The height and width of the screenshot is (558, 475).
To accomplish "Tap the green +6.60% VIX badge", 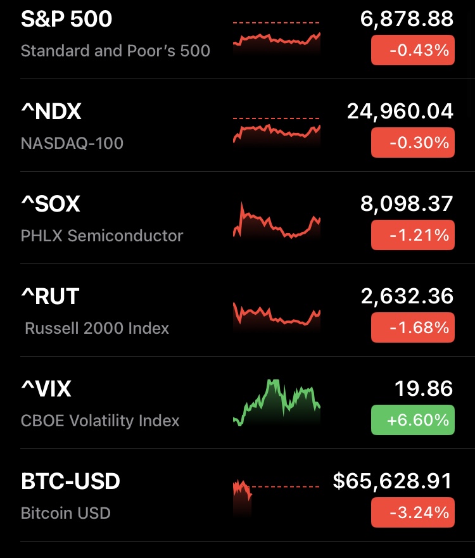I will coord(412,420).
